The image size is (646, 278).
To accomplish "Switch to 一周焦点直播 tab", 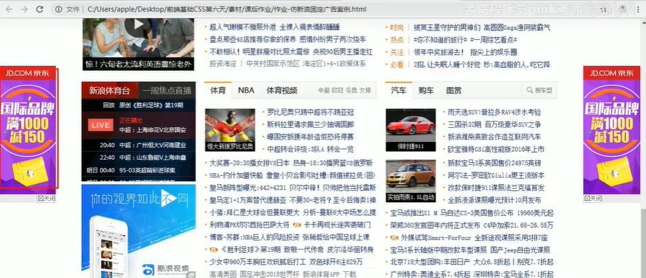I will [167, 91].
